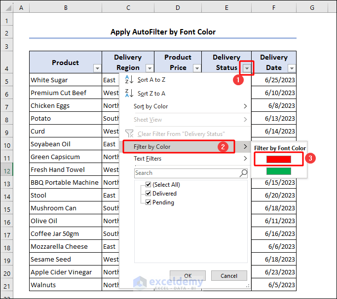Select cell Fresh Hand Towel
The image size is (337, 299).
pyautogui.click(x=66, y=169)
